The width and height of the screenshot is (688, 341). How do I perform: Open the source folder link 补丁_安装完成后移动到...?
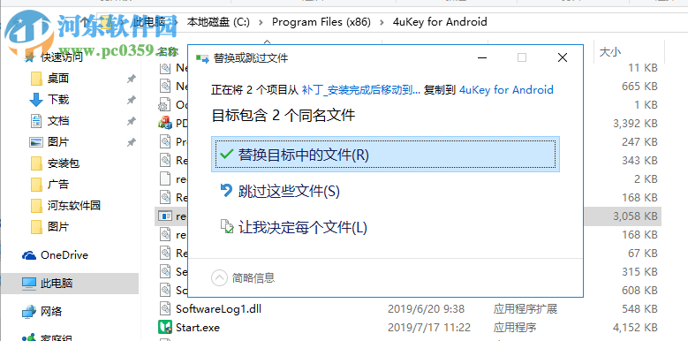(361, 90)
